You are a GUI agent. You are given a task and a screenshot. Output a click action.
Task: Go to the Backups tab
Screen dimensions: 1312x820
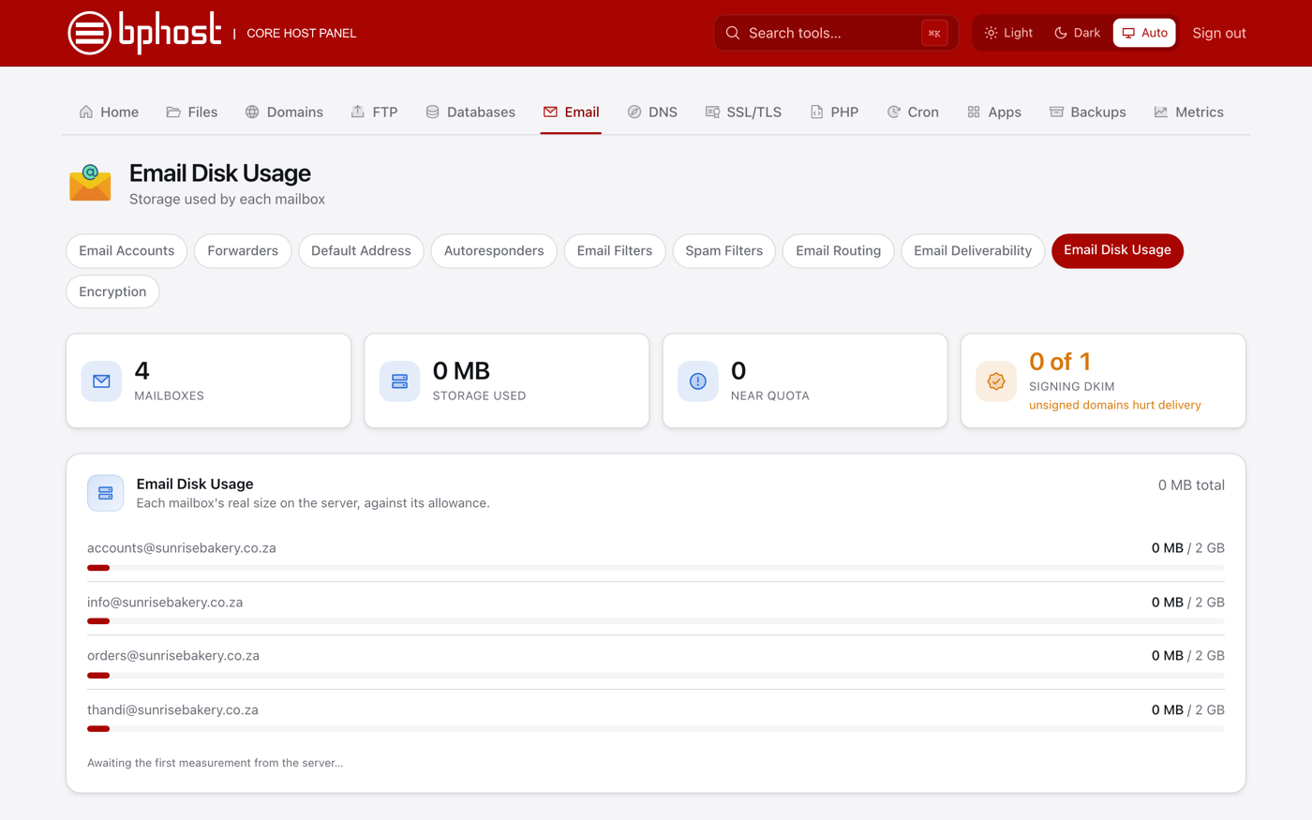(1088, 112)
